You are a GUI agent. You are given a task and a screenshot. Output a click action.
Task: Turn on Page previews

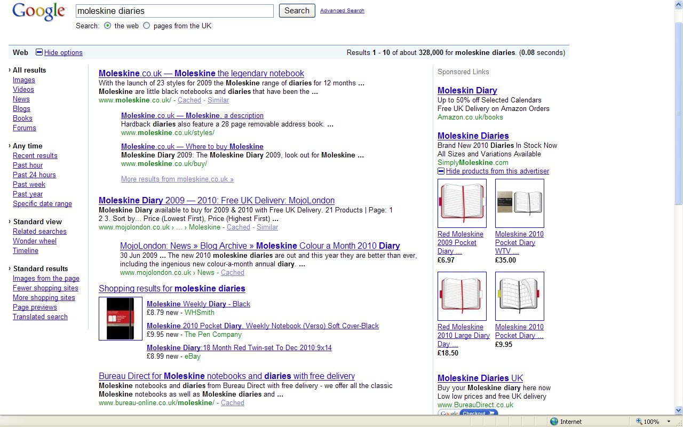pyautogui.click(x=35, y=307)
